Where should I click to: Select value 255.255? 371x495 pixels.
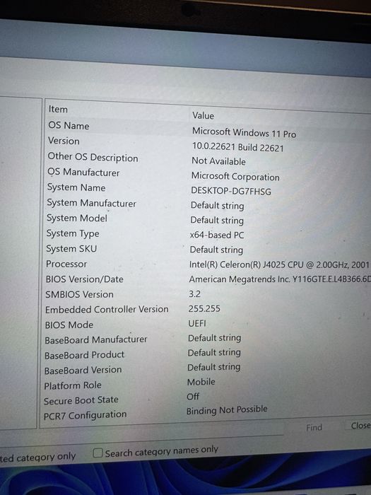204,308
